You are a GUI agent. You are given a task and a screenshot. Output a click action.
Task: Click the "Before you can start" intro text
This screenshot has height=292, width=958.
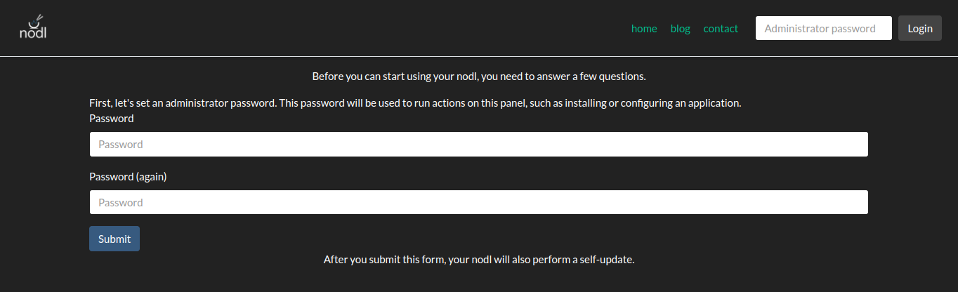click(x=478, y=76)
